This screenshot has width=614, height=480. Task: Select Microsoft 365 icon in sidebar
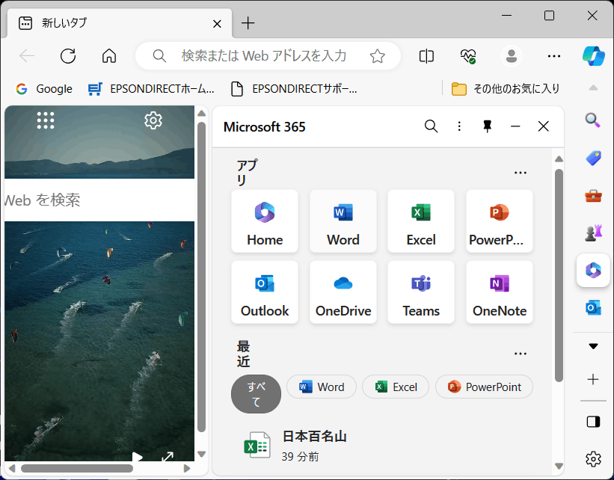click(x=593, y=271)
